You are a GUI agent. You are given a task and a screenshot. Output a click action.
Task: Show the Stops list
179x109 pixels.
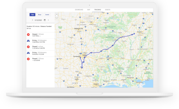[39, 15]
